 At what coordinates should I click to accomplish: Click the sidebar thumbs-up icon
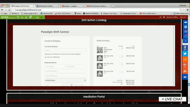tap(186, 36)
